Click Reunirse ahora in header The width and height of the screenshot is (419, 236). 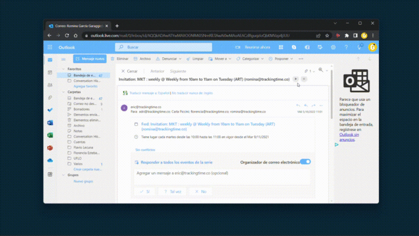point(253,47)
